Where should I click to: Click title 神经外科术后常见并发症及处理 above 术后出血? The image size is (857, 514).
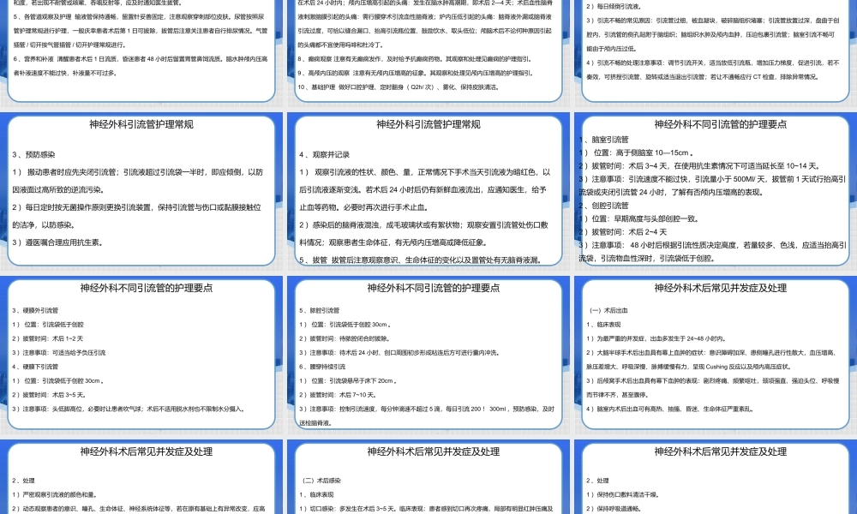721,288
